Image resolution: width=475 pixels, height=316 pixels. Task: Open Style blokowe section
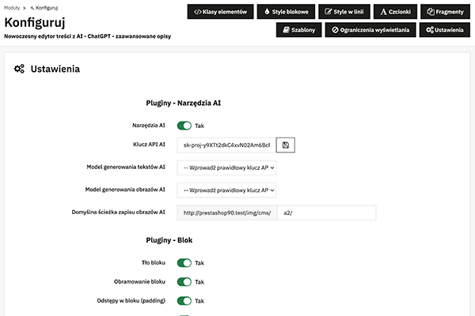[x=286, y=12]
